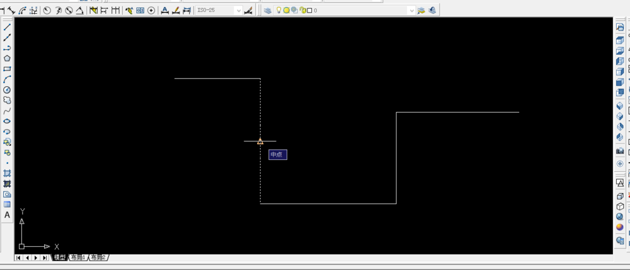Viewport: 630px width, 270px height.
Task: Click the Make Block icon
Action: [7, 152]
